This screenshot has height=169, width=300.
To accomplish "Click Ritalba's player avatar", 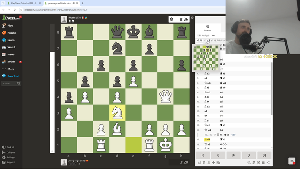I will (64, 19).
